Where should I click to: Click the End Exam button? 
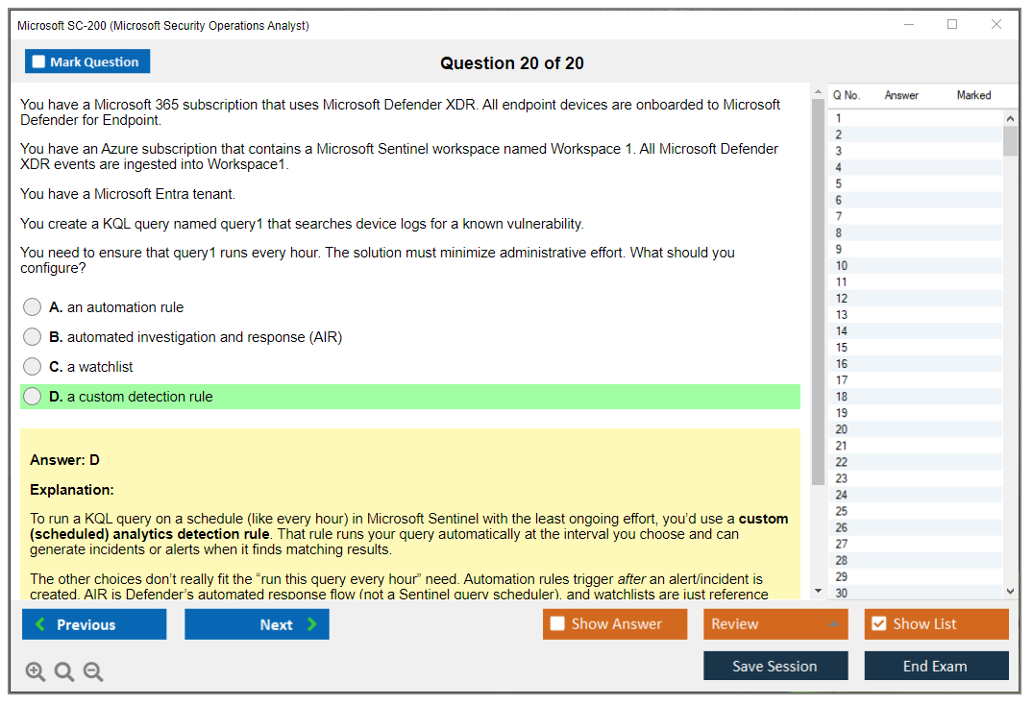click(935, 666)
